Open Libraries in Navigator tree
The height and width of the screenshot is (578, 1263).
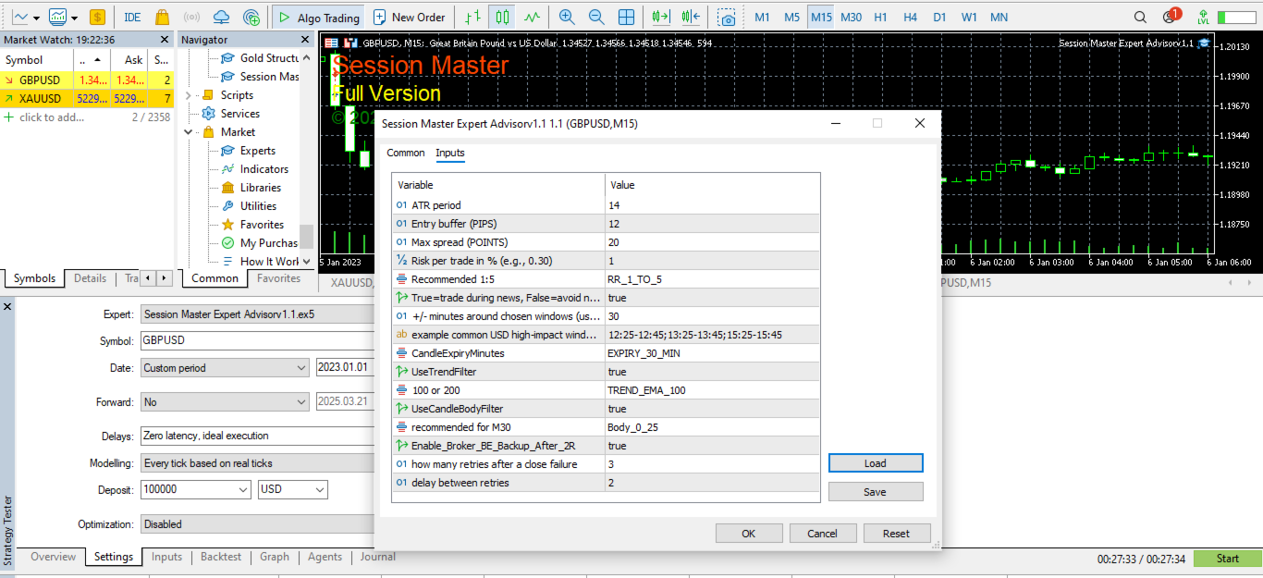point(260,188)
